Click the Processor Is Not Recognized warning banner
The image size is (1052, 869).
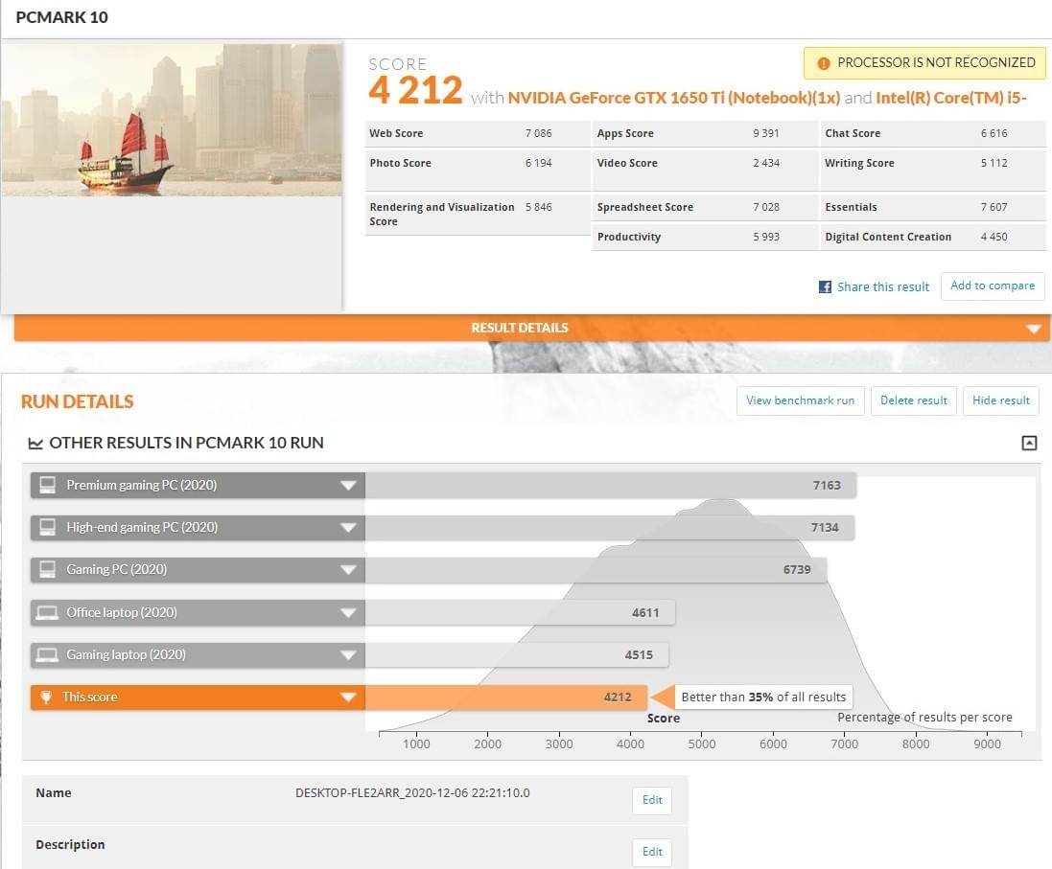click(924, 63)
